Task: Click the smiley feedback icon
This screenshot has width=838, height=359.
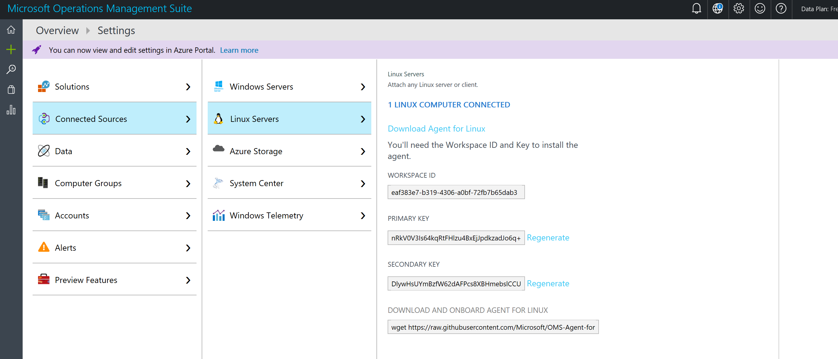Action: [760, 8]
